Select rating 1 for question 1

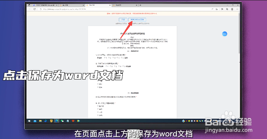point(105,58)
